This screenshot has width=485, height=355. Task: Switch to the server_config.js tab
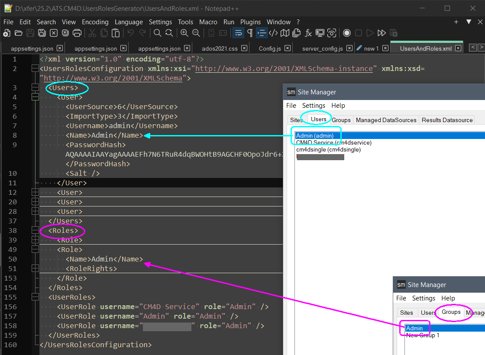(x=322, y=48)
